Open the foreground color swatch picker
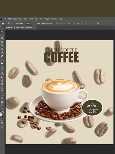 1,115
